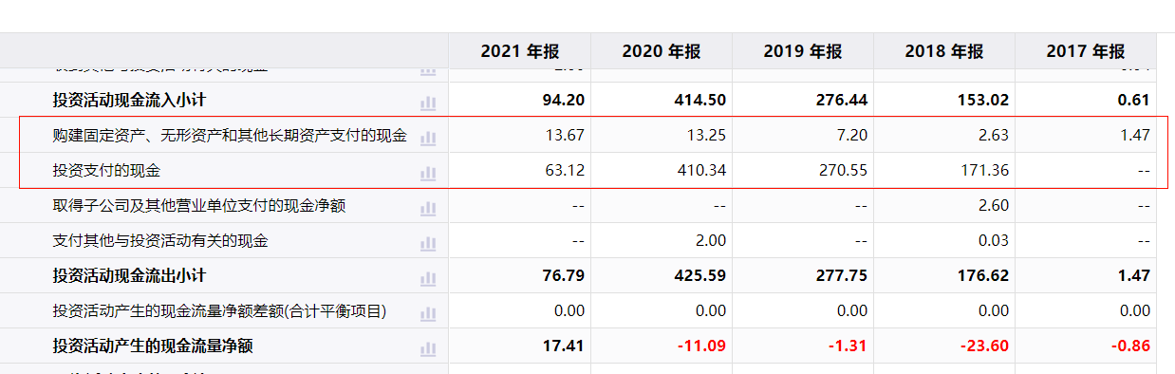Click the 购建固定资产、无形资产 row label
The height and width of the screenshot is (374, 1175).
click(230, 136)
